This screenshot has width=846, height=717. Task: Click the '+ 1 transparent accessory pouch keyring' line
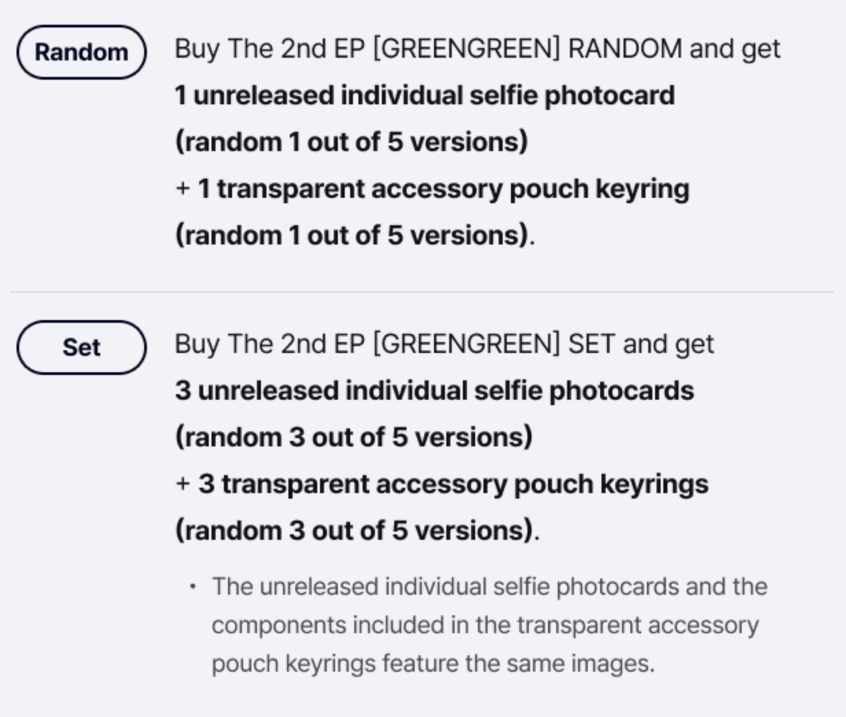coord(433,189)
